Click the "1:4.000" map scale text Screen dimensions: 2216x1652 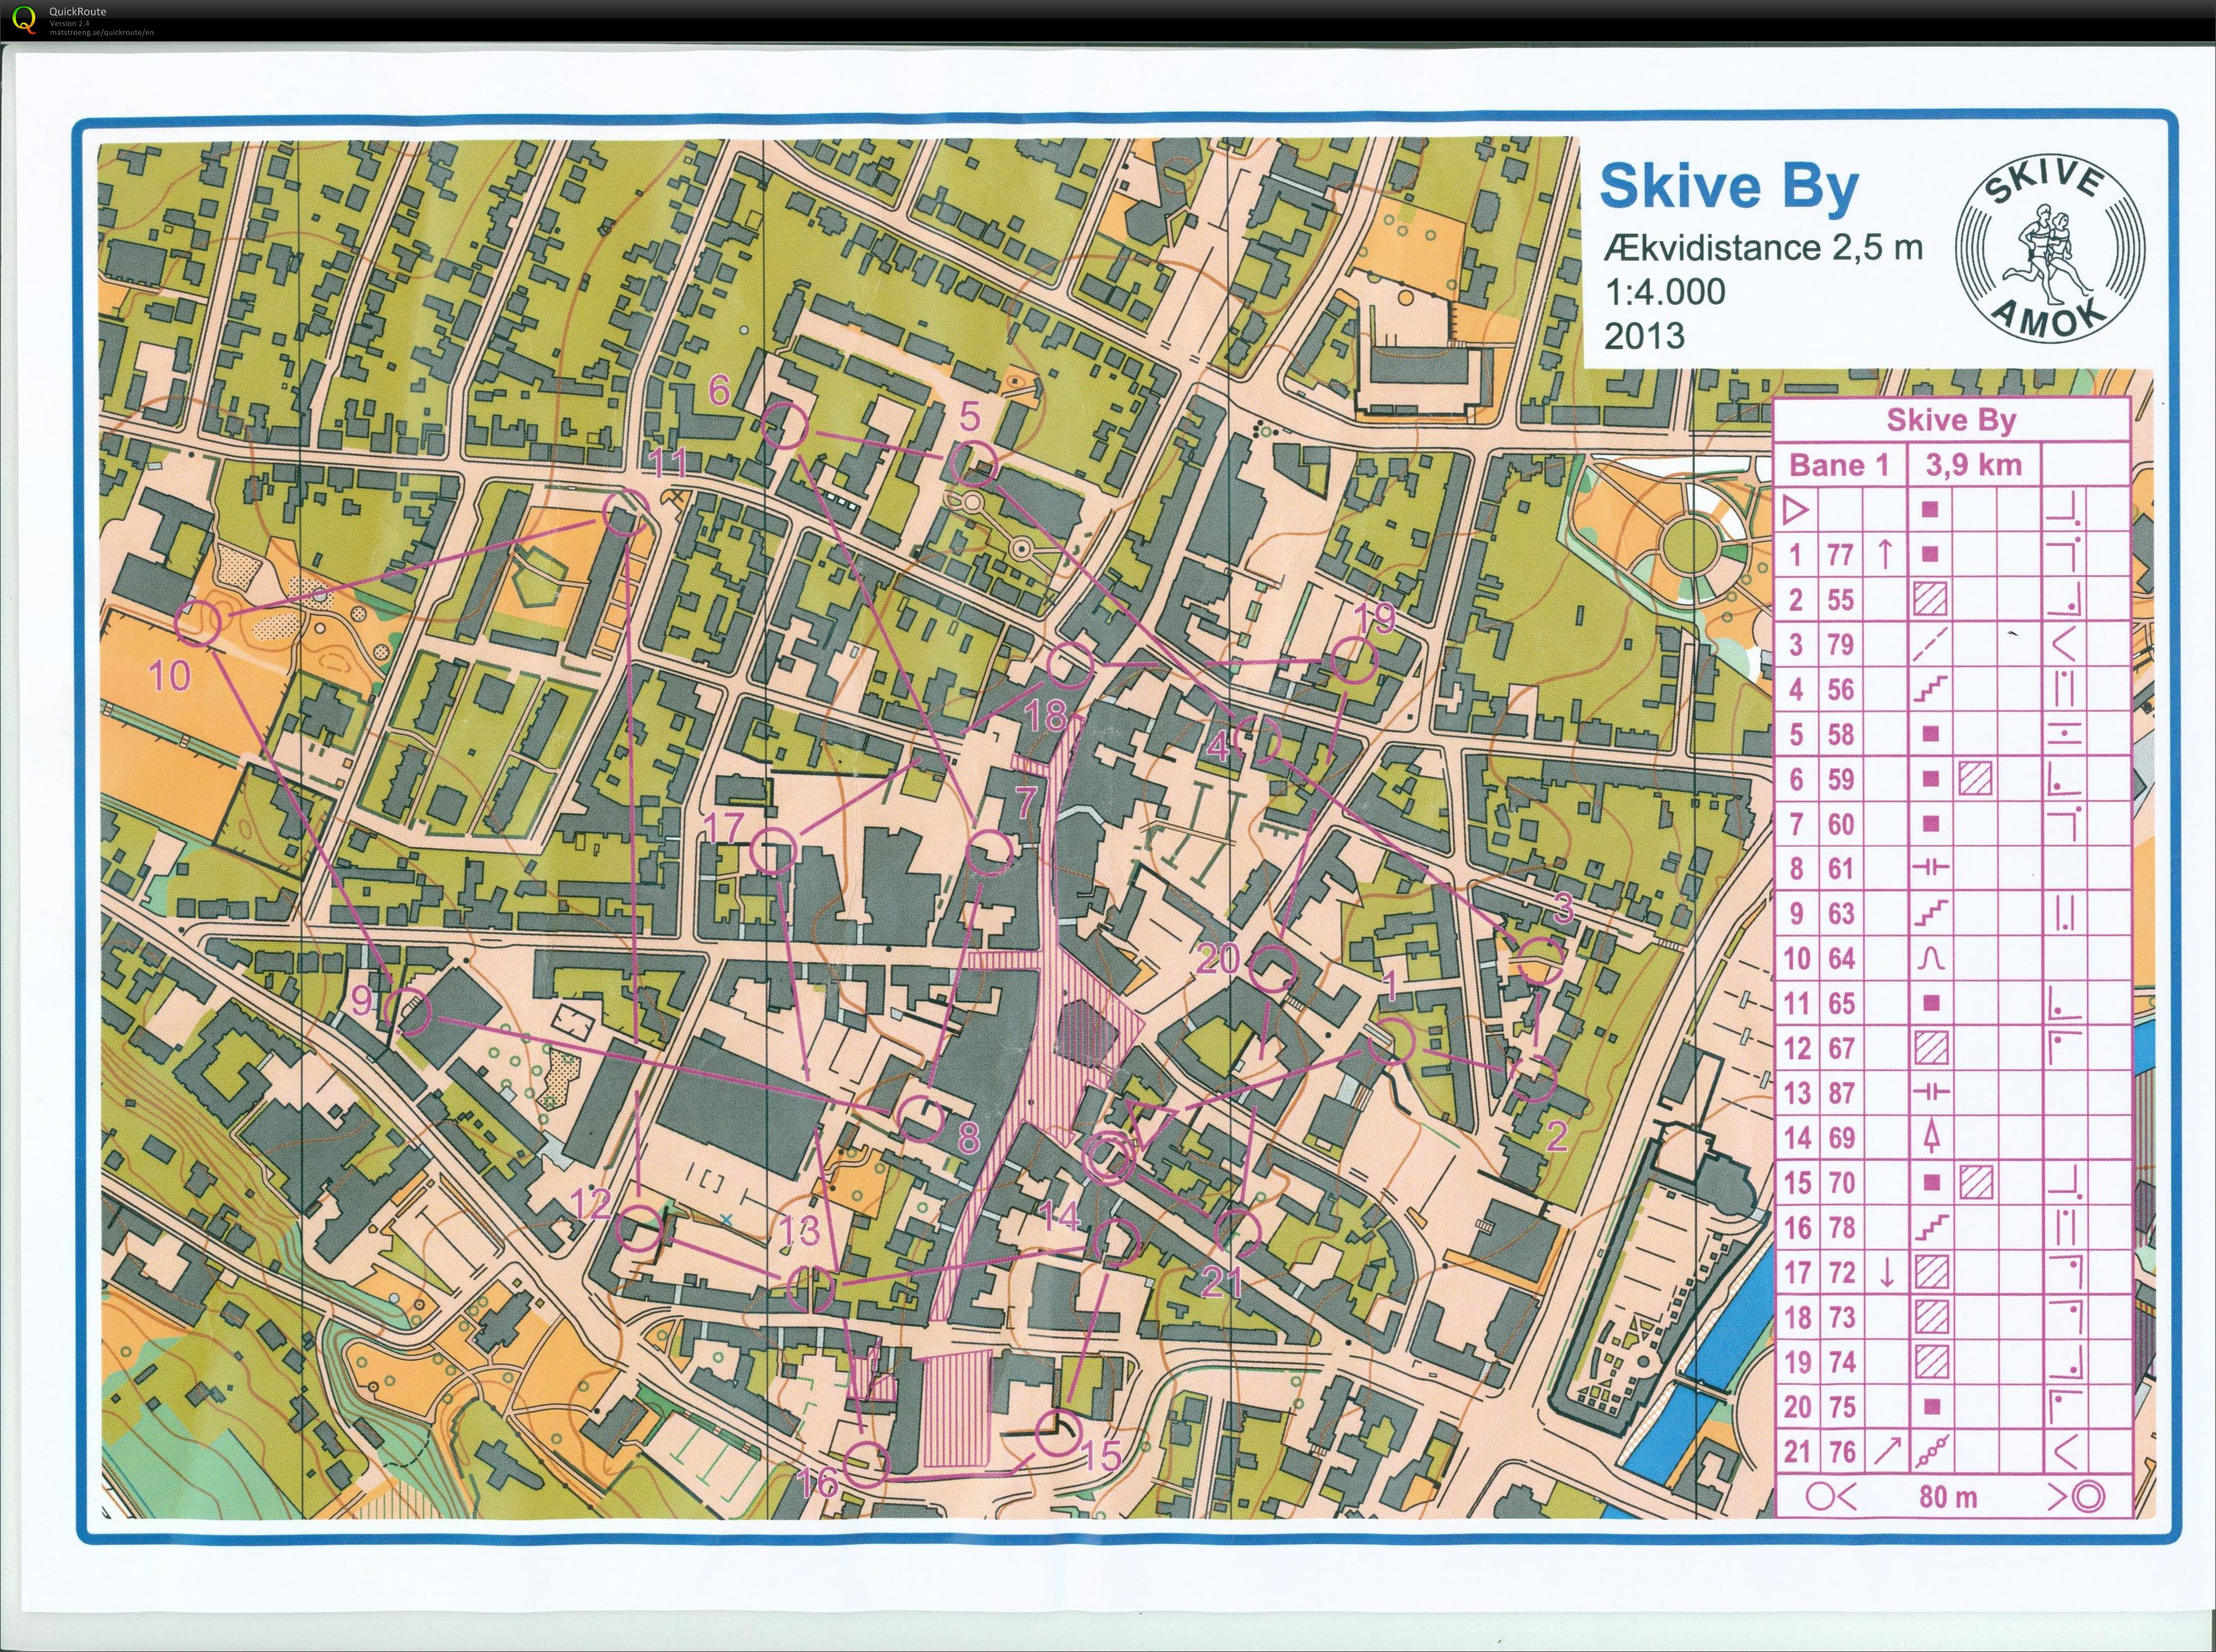click(x=1665, y=291)
